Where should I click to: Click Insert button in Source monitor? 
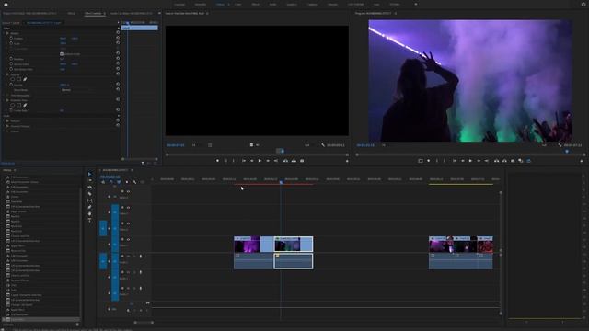[285, 161]
